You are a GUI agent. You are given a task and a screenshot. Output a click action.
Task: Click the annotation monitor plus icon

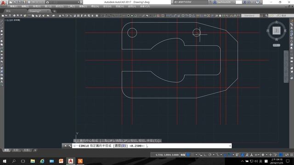coord(271,155)
